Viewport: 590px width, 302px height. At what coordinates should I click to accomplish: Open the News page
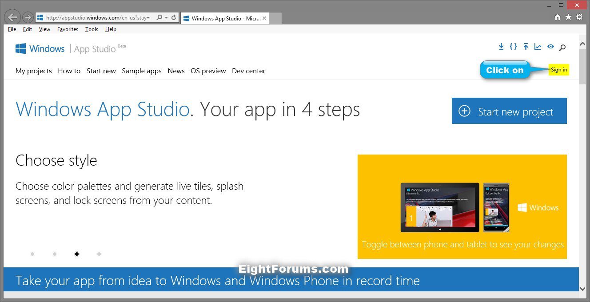point(176,71)
